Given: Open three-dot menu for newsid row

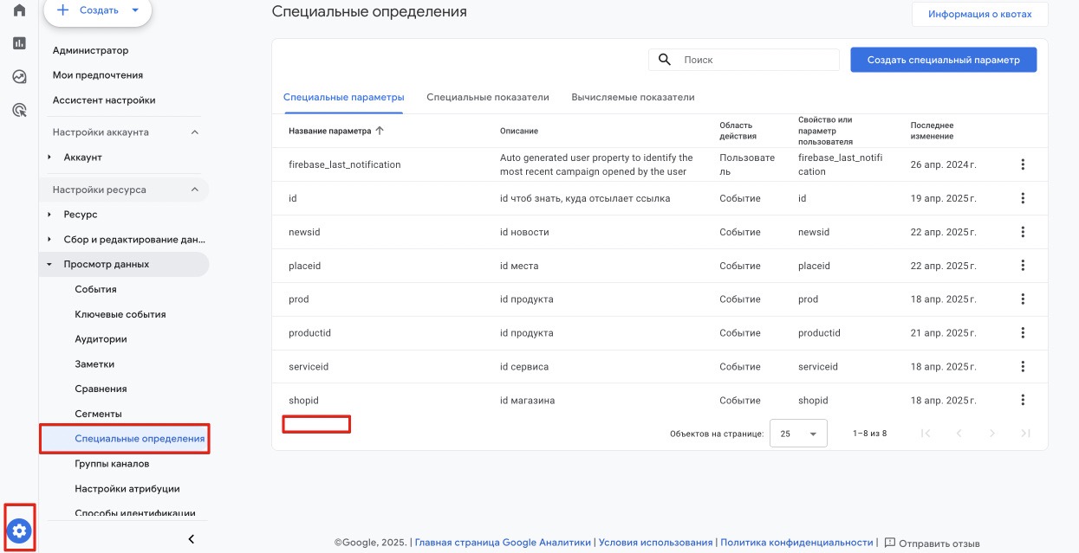Looking at the screenshot, I should coord(1023,232).
